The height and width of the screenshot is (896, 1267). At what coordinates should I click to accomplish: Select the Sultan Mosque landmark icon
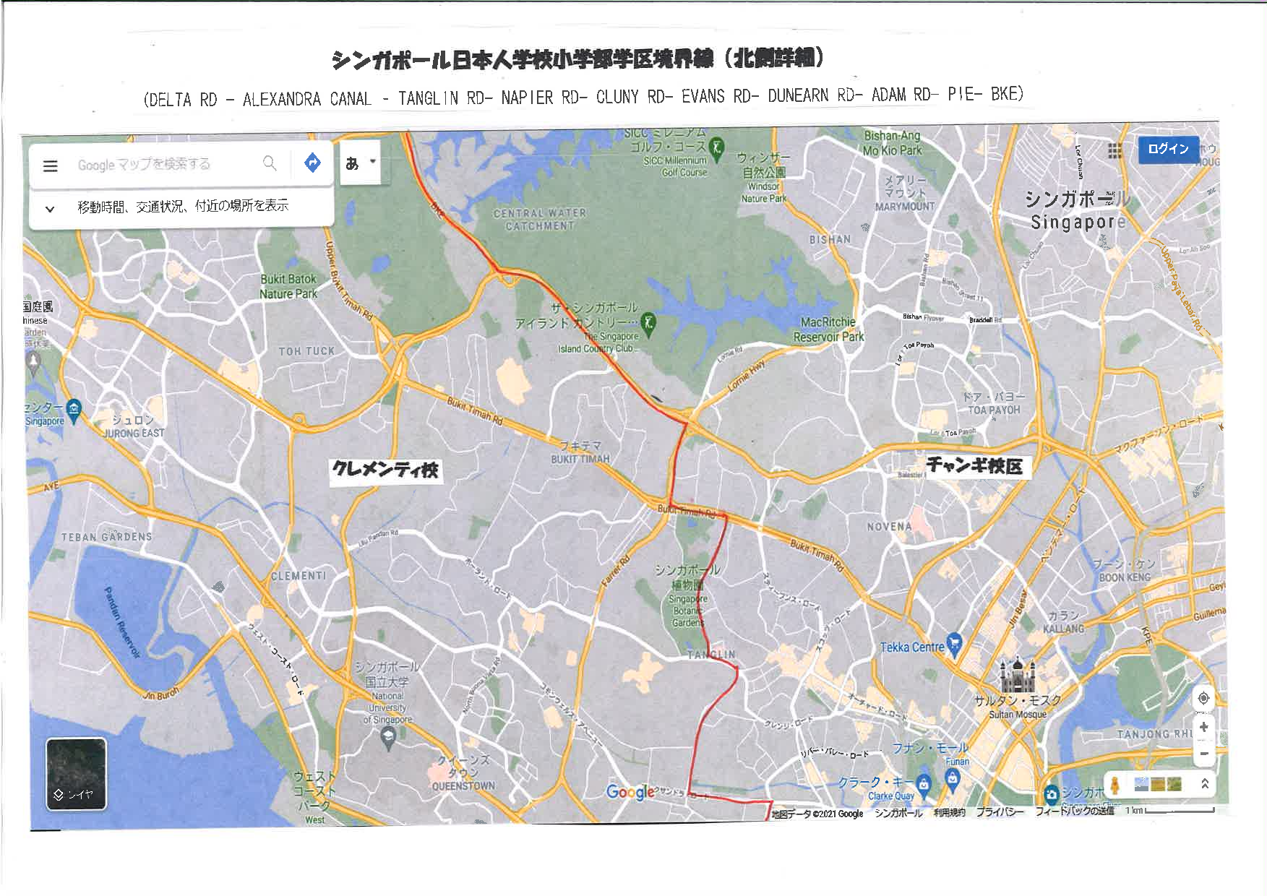click(1018, 675)
